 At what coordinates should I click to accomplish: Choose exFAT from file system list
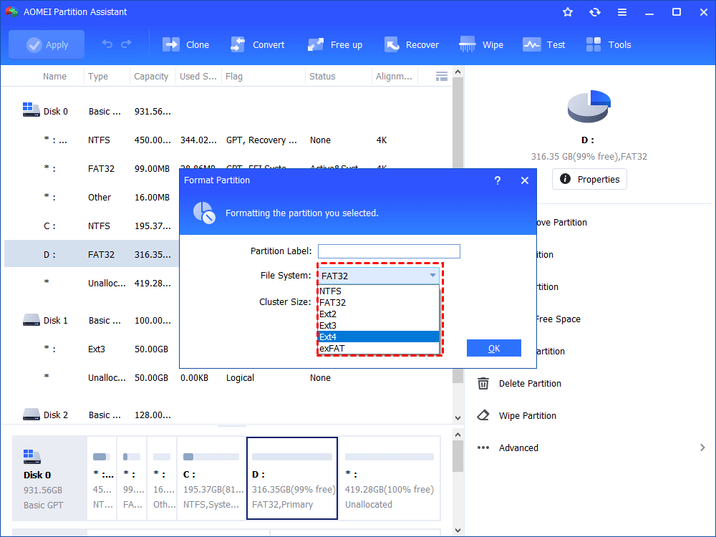coord(379,349)
